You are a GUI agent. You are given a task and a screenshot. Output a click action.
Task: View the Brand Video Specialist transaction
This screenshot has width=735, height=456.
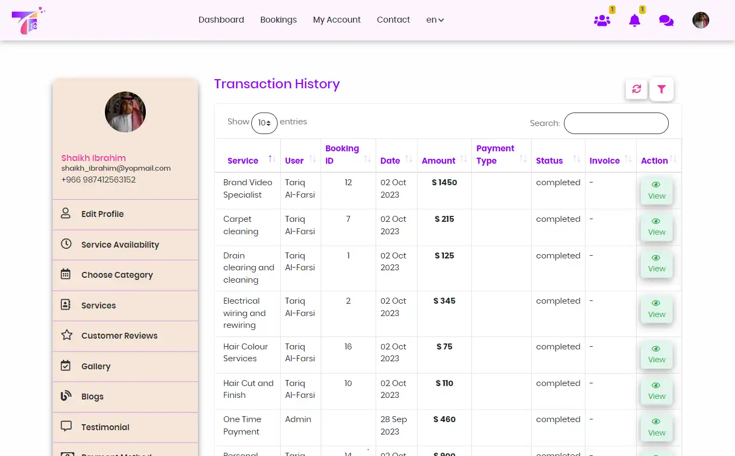(x=656, y=191)
